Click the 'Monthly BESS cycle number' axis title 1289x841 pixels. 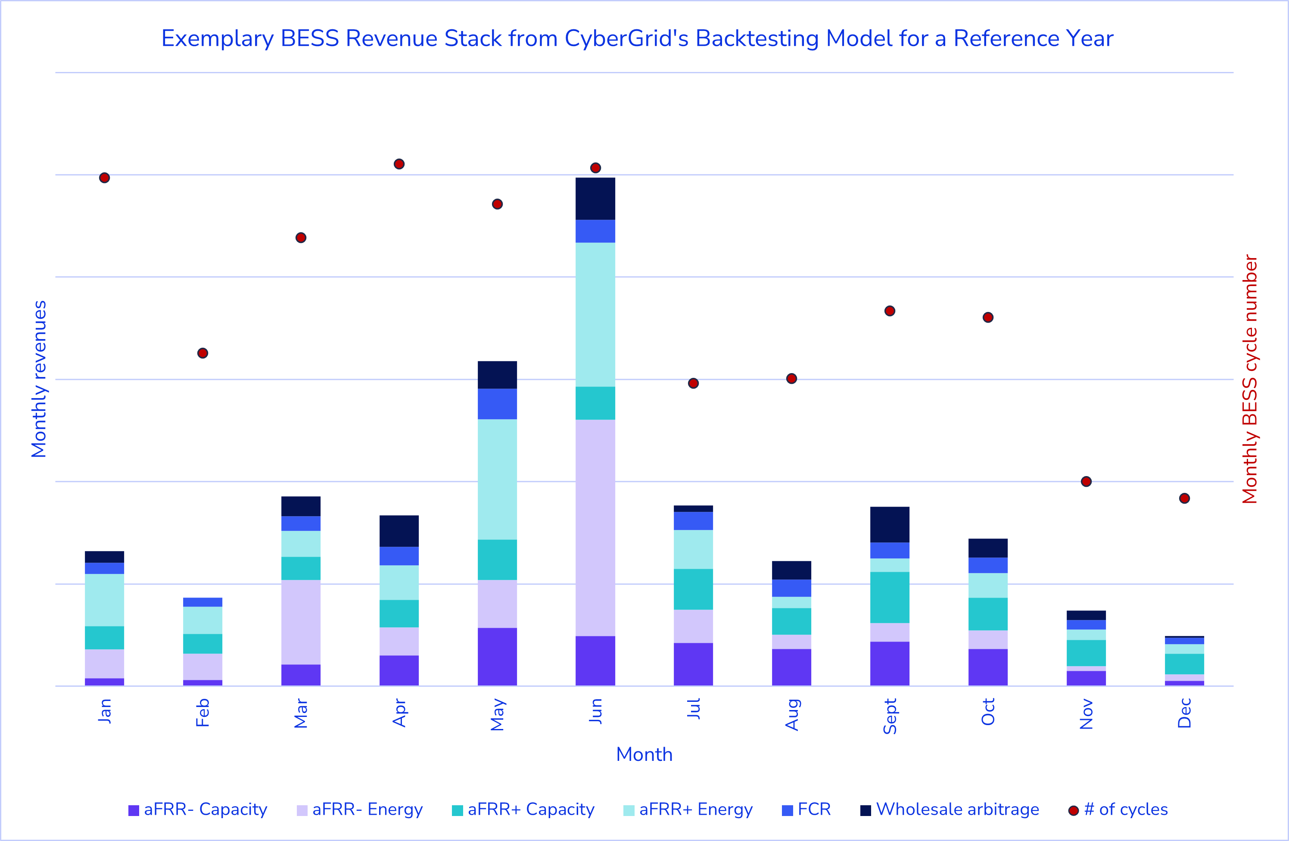tap(1249, 379)
